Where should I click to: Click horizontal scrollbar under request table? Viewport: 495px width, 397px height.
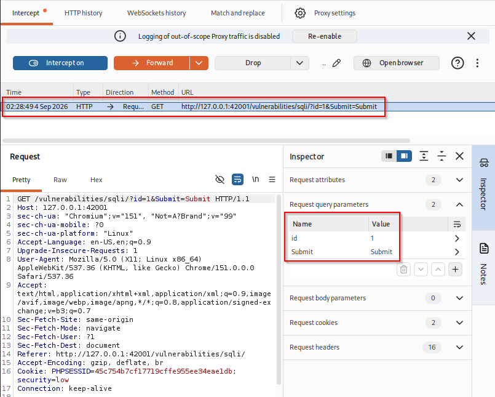[x=206, y=140]
